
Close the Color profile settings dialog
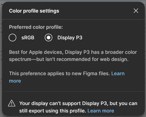pyautogui.click(x=136, y=11)
